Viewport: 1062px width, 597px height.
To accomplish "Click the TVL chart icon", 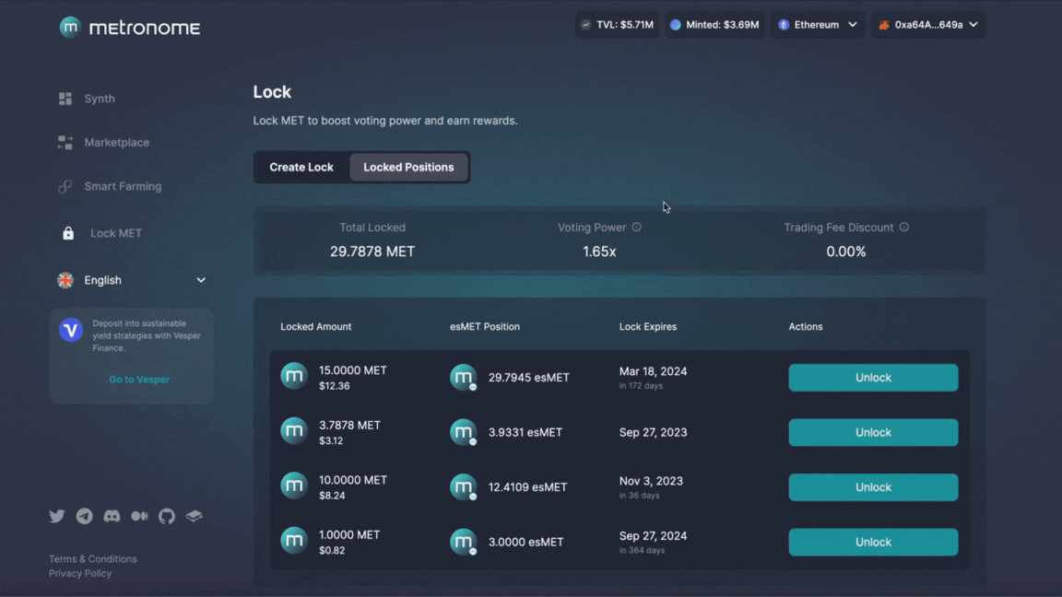I will pos(586,25).
